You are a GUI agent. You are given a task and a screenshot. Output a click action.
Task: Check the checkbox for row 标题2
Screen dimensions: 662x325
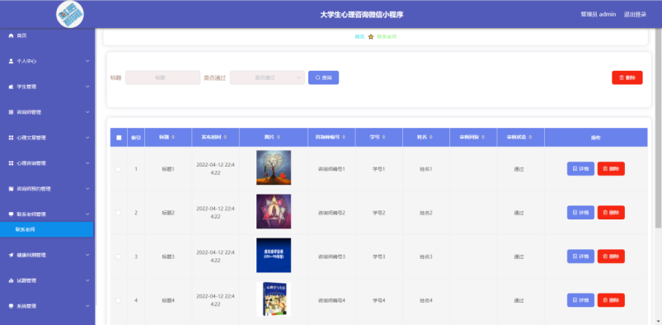pyautogui.click(x=119, y=213)
